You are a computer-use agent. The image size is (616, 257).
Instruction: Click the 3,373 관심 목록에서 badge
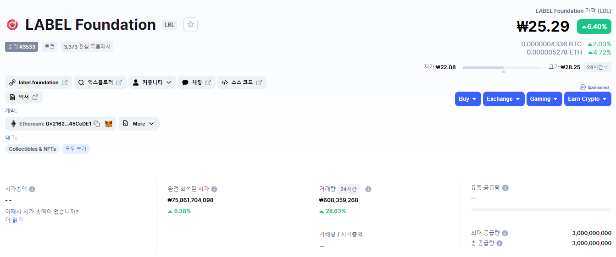(x=87, y=47)
